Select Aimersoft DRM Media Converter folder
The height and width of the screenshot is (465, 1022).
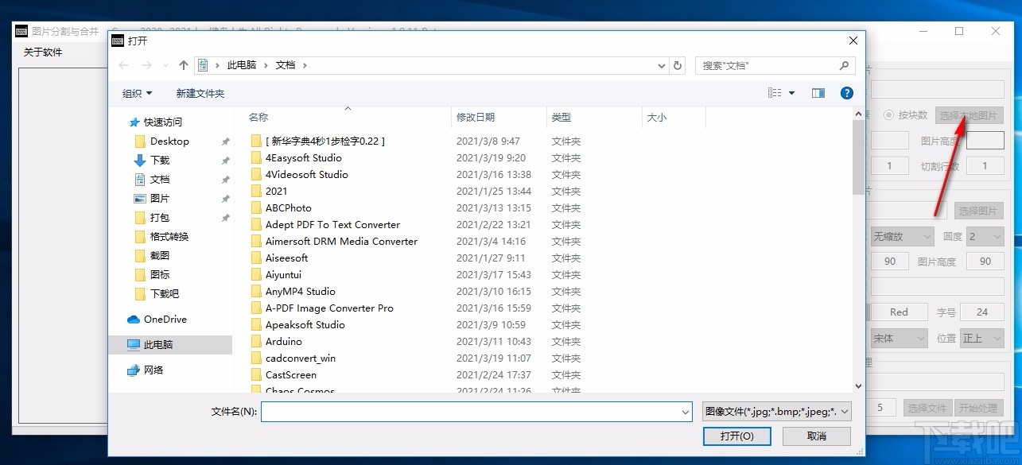(x=341, y=241)
